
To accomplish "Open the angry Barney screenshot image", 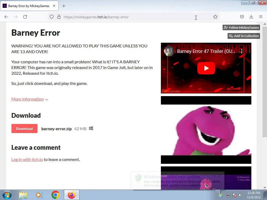I will [x=206, y=130].
